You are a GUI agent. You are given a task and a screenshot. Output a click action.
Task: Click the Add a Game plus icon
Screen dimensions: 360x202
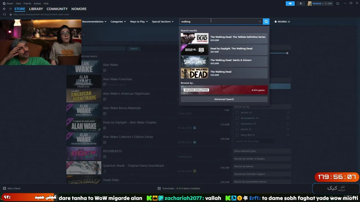(x=4, y=189)
